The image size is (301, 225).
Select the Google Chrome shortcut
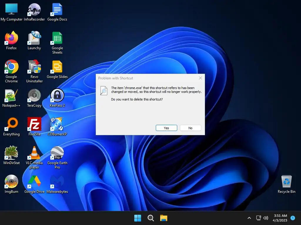(11, 71)
